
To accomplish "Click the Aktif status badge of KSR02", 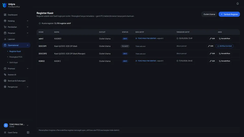I will 125,61.
